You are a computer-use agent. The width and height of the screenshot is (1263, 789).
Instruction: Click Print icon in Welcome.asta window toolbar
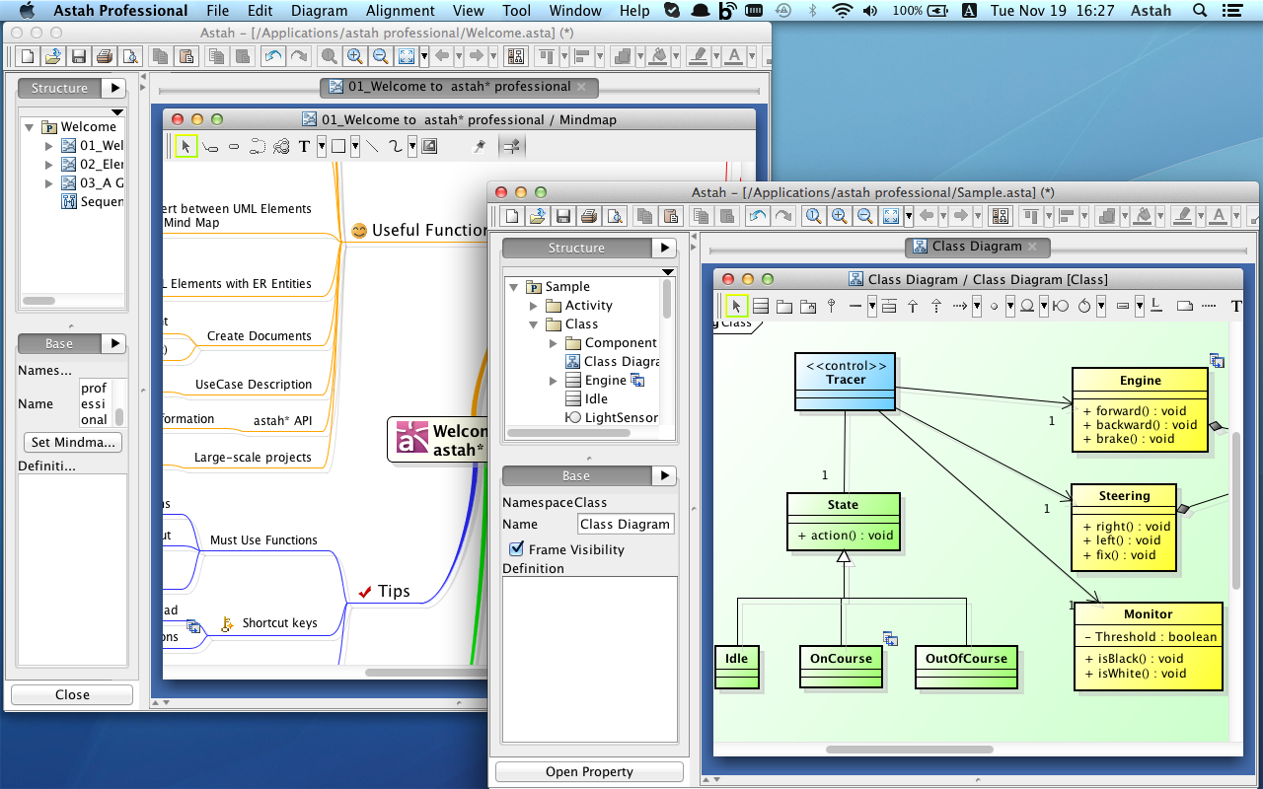[x=104, y=56]
